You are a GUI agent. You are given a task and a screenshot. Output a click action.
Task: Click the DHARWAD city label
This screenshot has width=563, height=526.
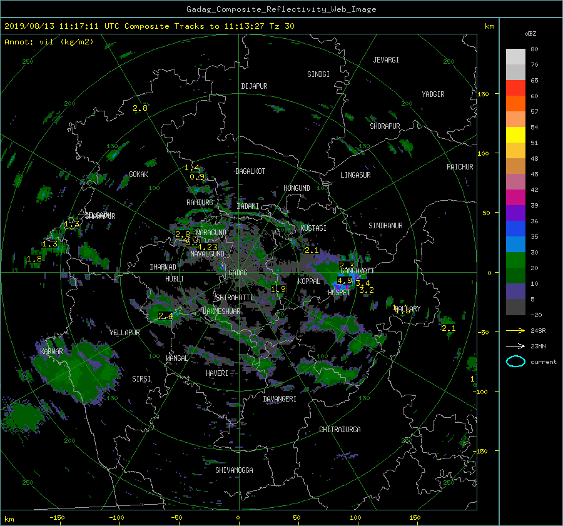pyautogui.click(x=163, y=267)
